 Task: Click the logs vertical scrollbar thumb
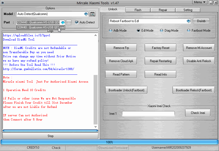(95, 99)
